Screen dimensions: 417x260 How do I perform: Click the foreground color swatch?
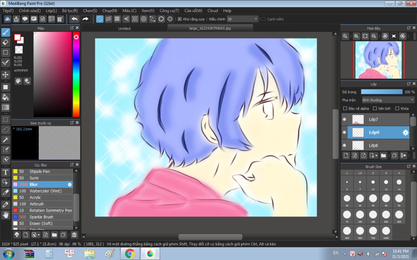click(18, 37)
